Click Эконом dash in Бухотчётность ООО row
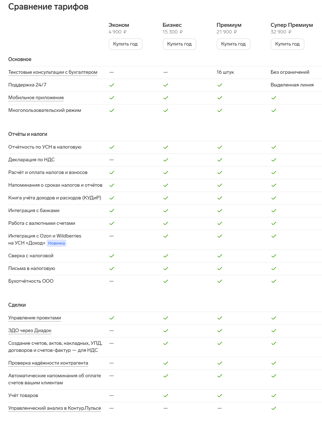This screenshot has height=421, width=322. pyautogui.click(x=112, y=281)
